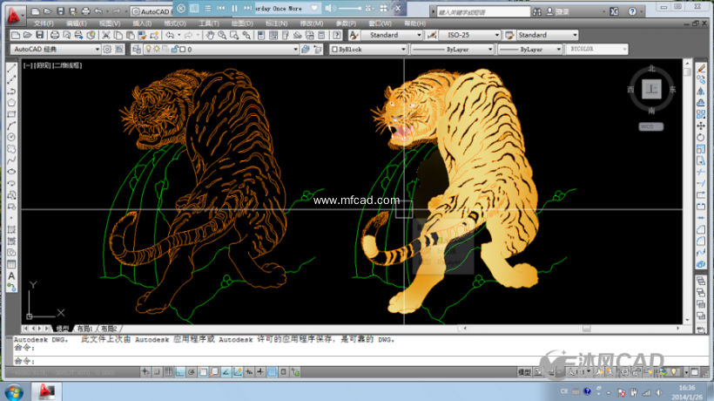The height and width of the screenshot is (401, 714).
Task: Click the ViewCube top face
Action: 651,89
